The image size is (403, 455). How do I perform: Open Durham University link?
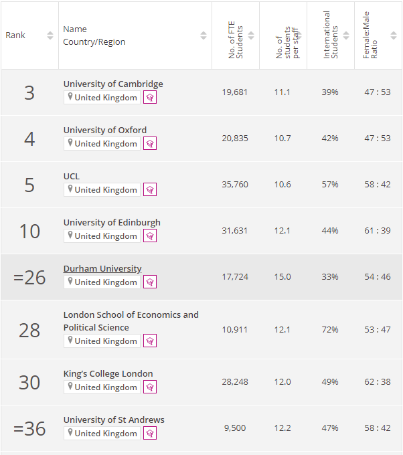(102, 268)
